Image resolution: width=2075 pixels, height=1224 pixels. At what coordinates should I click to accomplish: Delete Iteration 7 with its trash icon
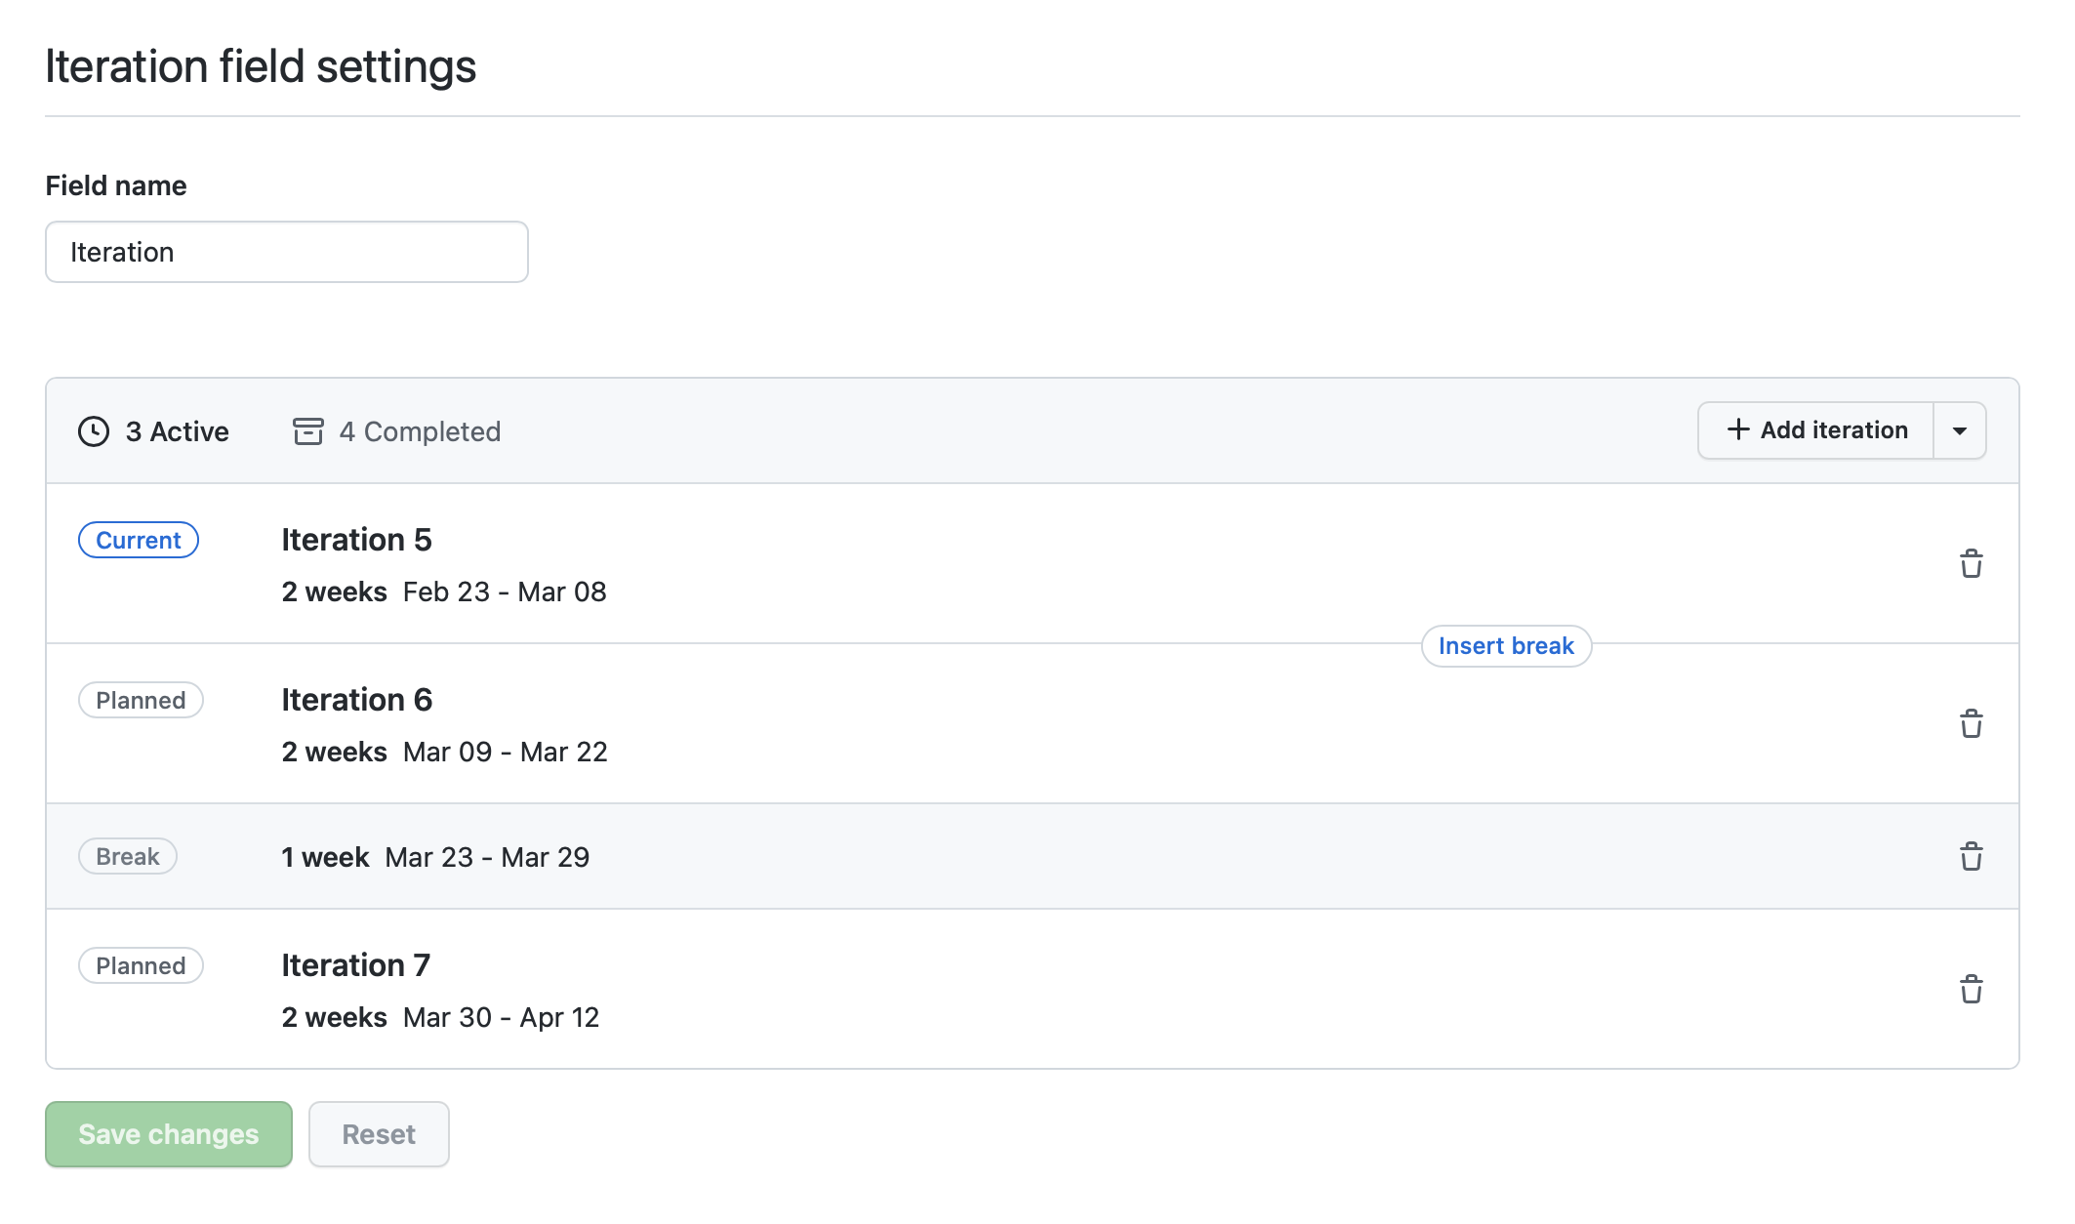click(1971, 989)
